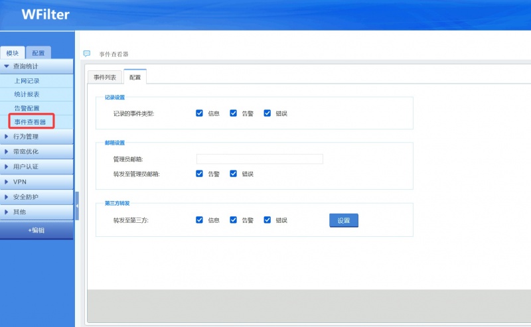The image size is (531, 327).
Task: Toggle 错误 for 转发至管理员邮箱
Action: (234, 174)
